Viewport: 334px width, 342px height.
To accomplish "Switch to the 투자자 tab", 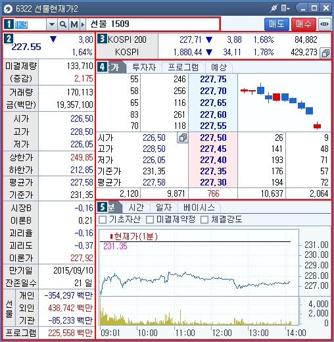I will pyautogui.click(x=144, y=67).
